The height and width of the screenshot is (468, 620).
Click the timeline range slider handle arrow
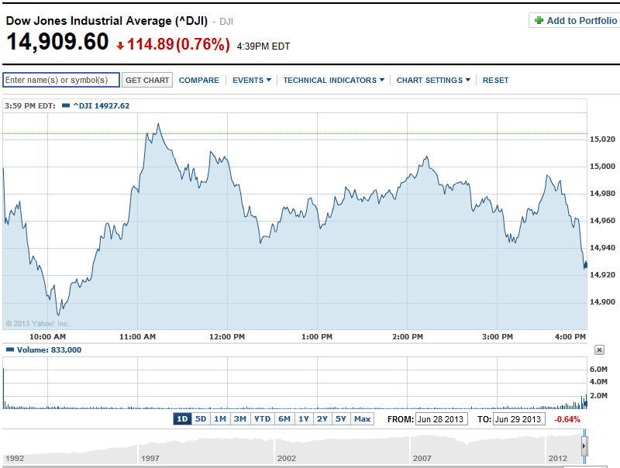tap(584, 446)
